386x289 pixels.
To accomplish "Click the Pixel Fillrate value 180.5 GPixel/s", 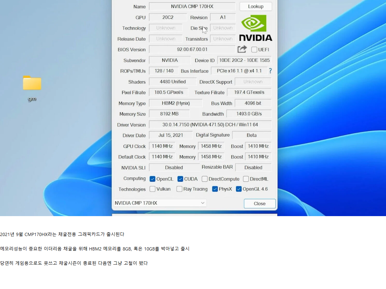I will (x=169, y=92).
